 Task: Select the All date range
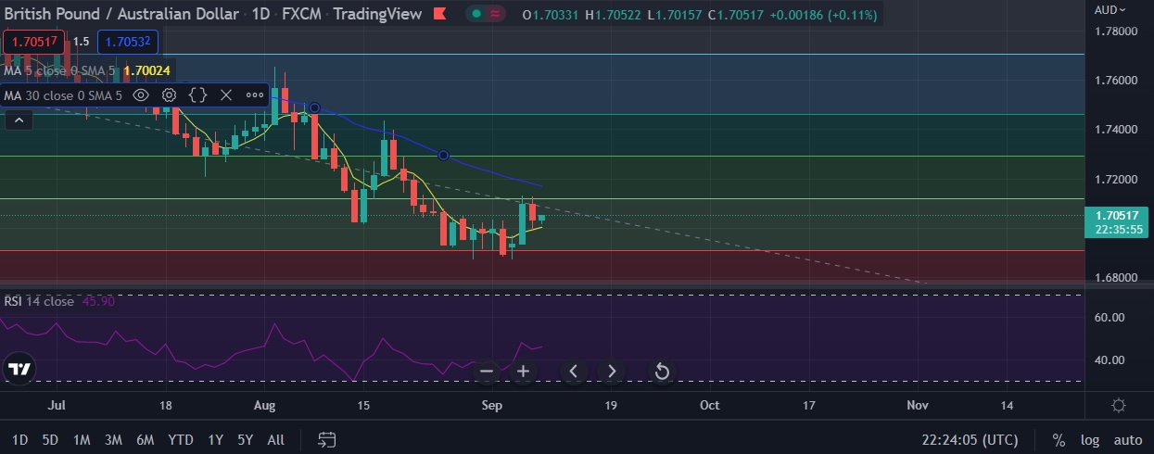[x=275, y=440]
